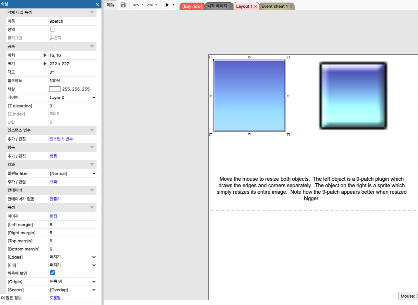Click the 색상 white color swatch
This screenshot has width=418, height=305.
click(55, 89)
